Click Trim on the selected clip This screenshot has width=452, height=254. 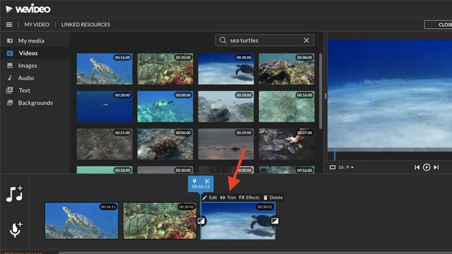pos(228,198)
